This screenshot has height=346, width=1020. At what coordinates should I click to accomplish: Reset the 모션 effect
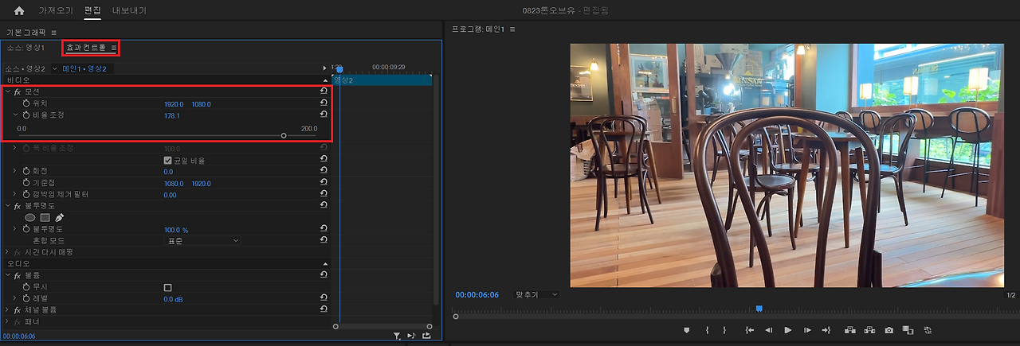point(324,92)
